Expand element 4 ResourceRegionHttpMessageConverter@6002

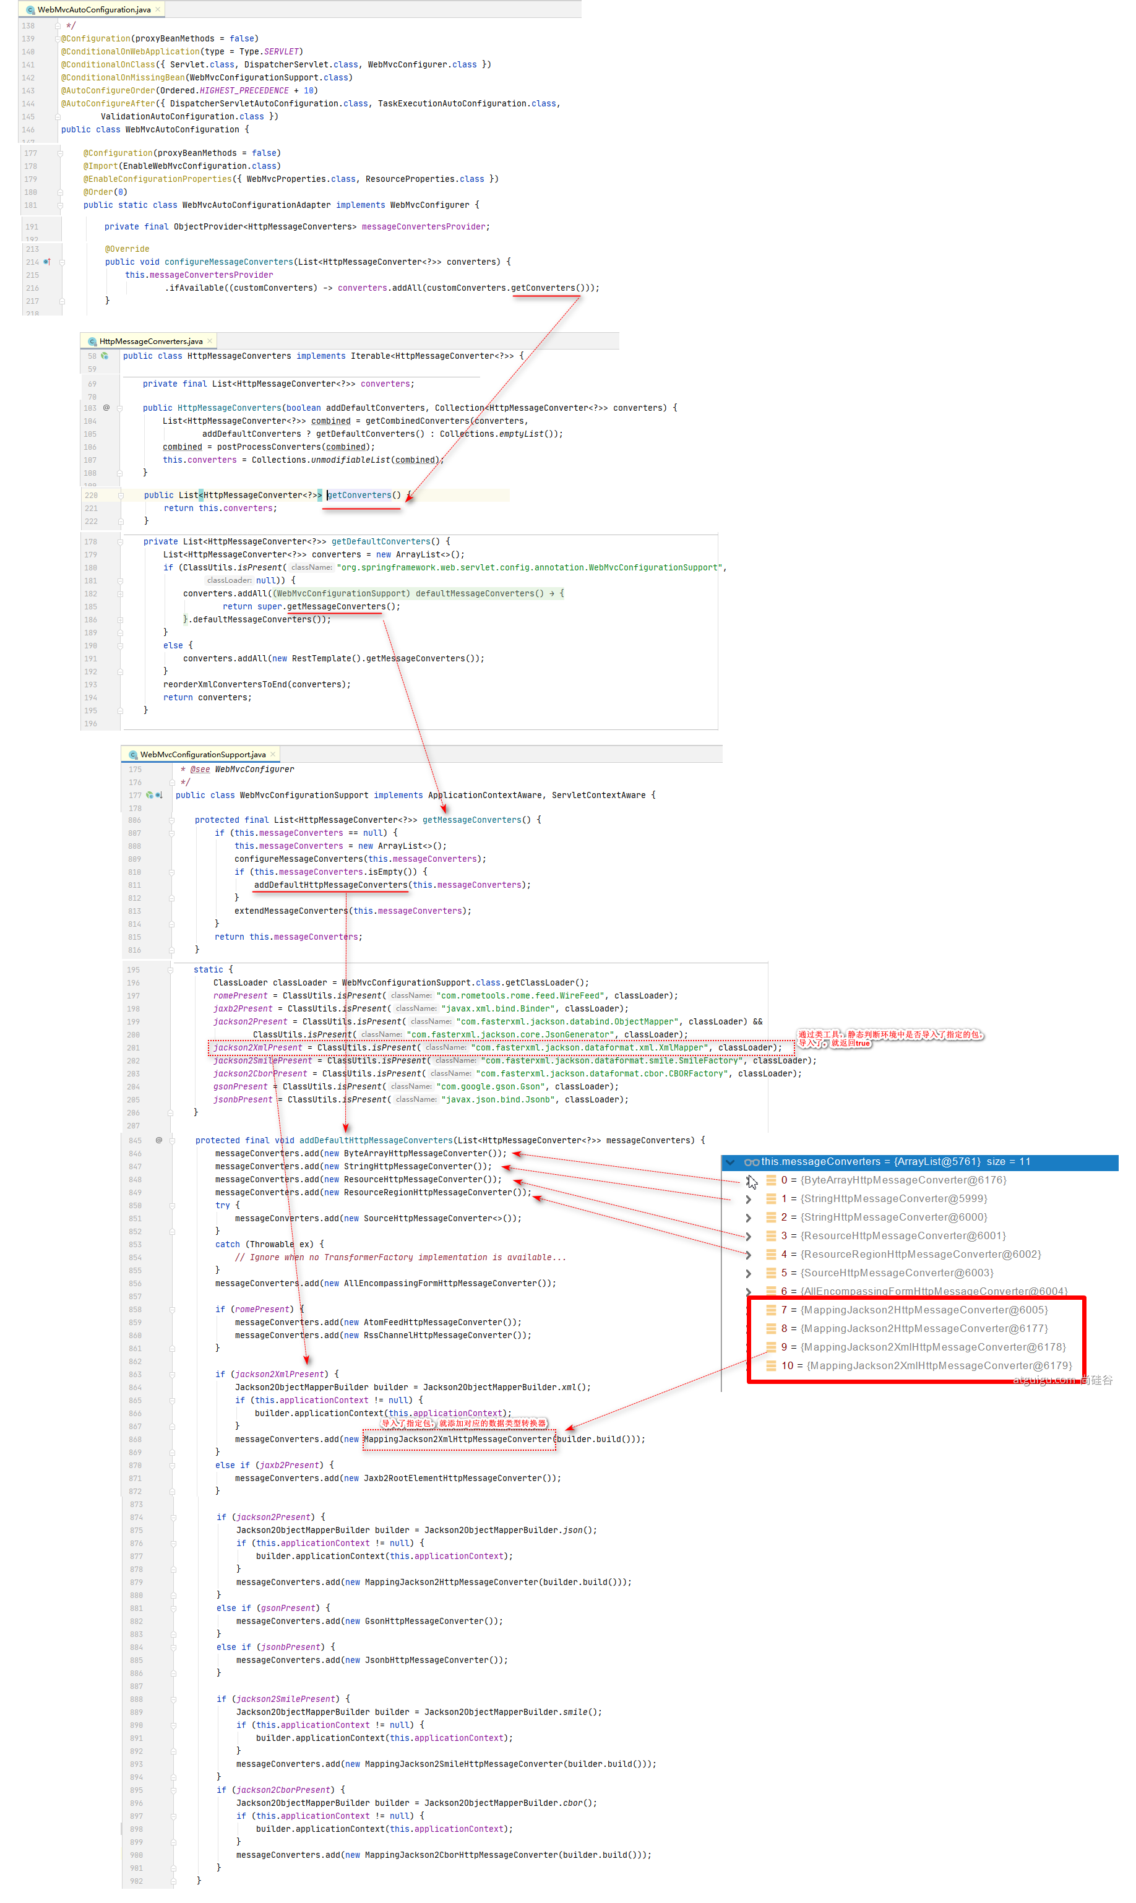(x=749, y=1255)
